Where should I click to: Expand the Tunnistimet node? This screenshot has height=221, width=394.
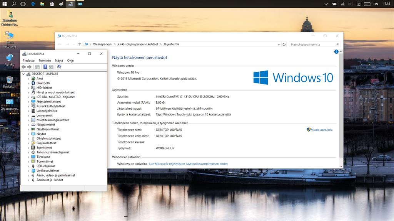click(x=28, y=162)
